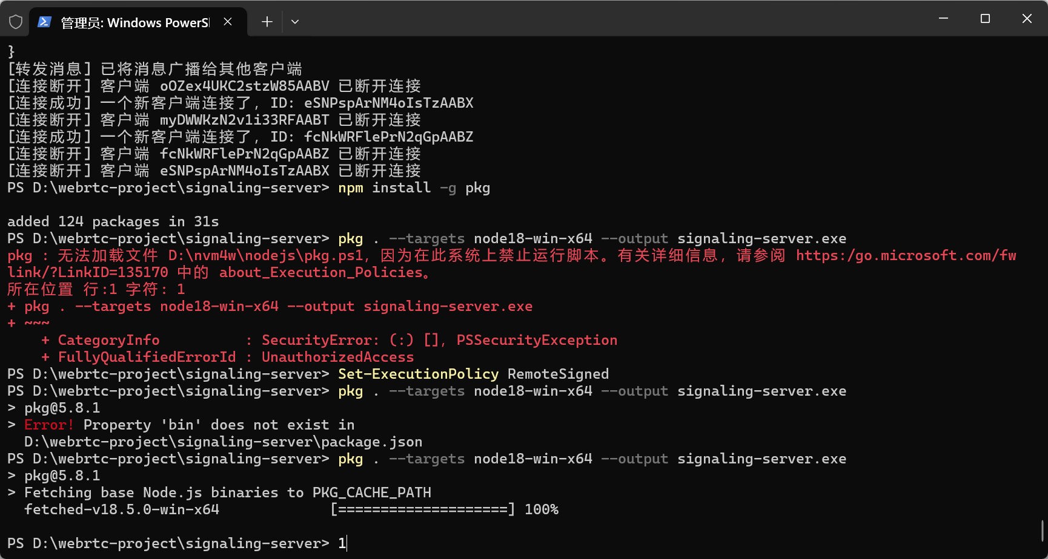Click the PowerShell icon on the tab

click(44, 22)
